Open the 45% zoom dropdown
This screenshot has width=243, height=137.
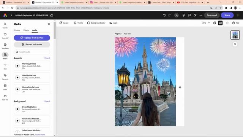206,23
